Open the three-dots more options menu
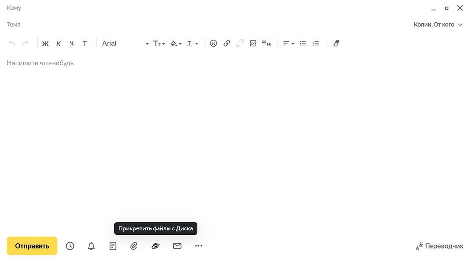Image resolution: width=474 pixels, height=261 pixels. [x=198, y=246]
